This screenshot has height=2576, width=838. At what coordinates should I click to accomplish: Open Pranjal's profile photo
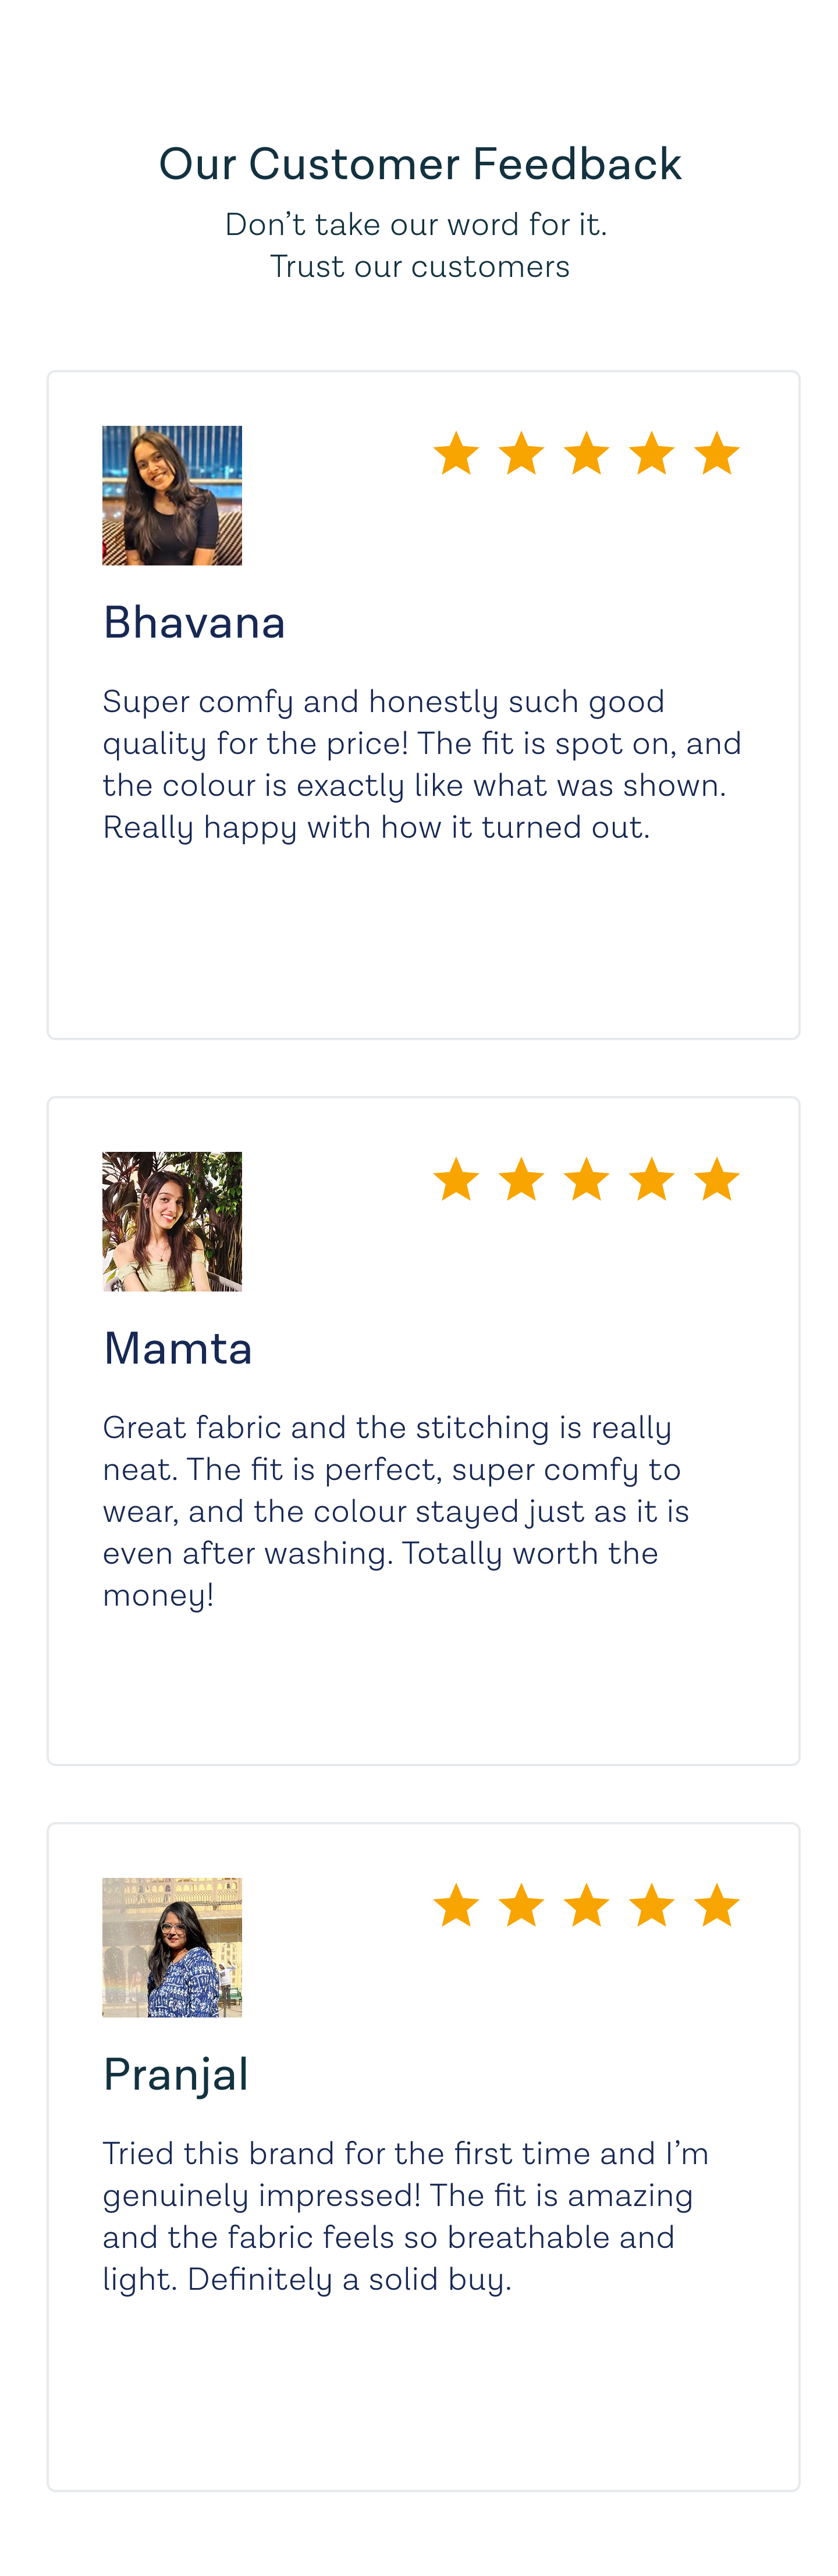tap(172, 1948)
